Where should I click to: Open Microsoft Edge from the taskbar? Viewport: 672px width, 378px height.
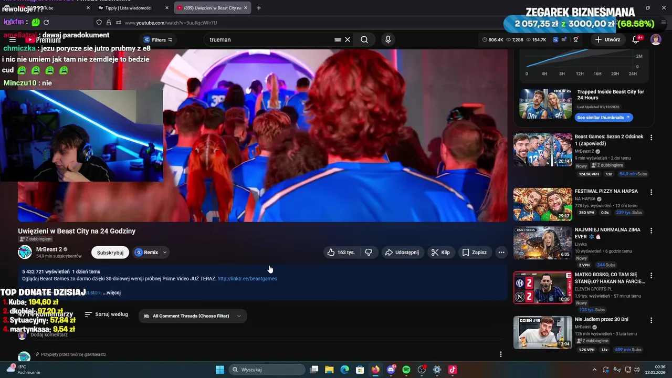pos(344,370)
